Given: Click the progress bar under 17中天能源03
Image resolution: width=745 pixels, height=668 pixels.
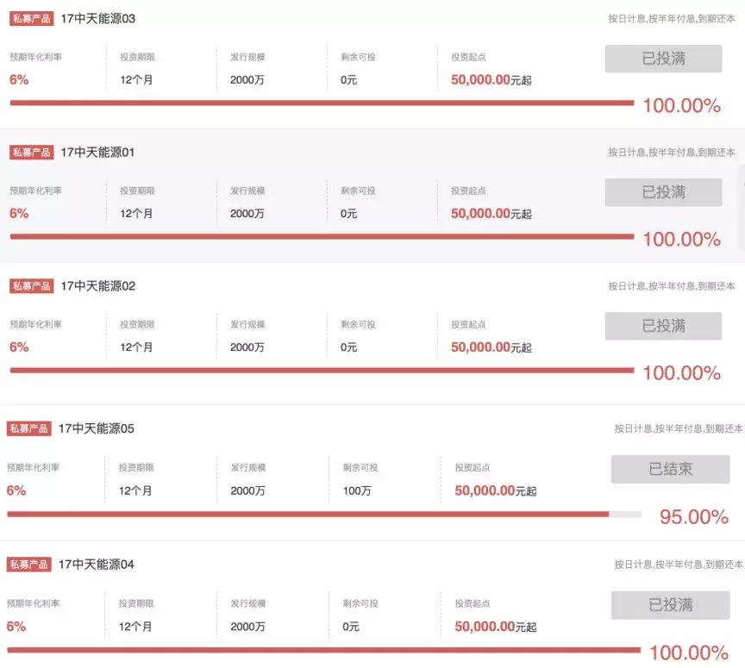Looking at the screenshot, I should pos(321,103).
